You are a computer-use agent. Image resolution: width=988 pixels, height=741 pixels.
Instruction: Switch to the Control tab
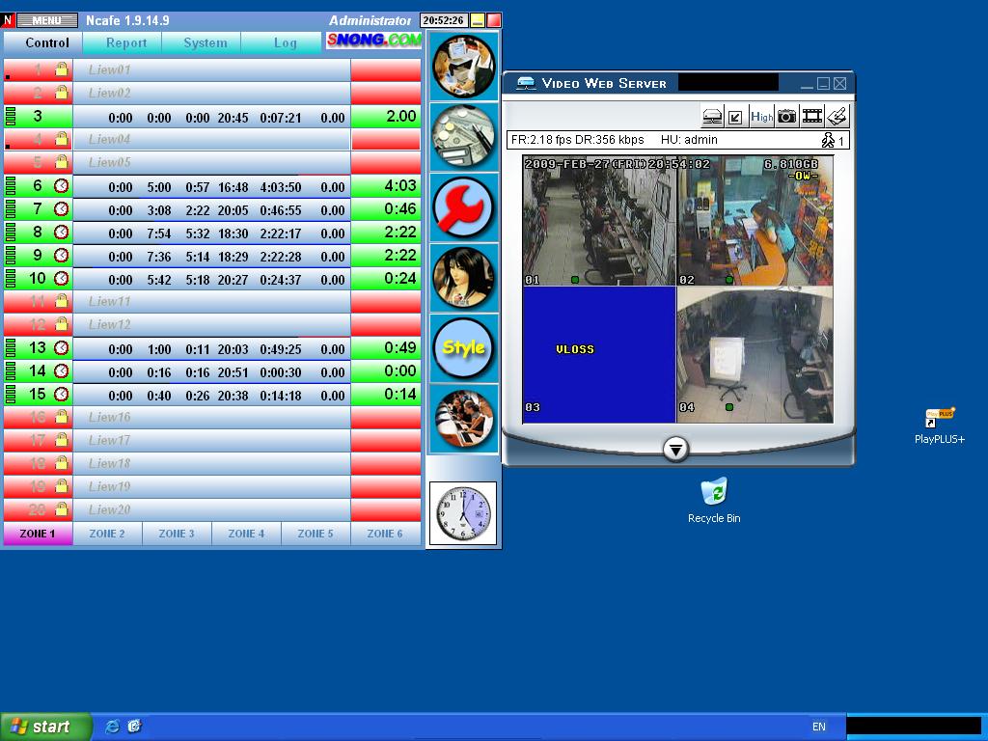tap(42, 42)
